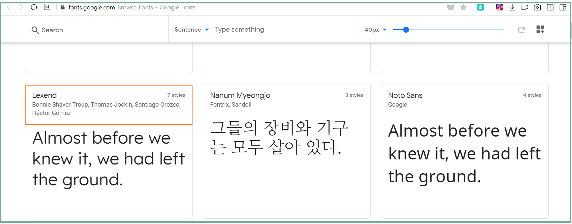Image resolution: width=572 pixels, height=224 pixels.
Task: Start screen recording with the video camera icon
Action: (524, 7)
